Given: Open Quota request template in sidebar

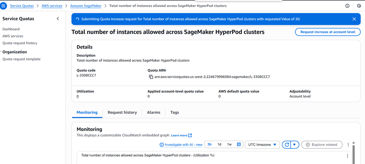Looking at the screenshot, I should (21, 59).
